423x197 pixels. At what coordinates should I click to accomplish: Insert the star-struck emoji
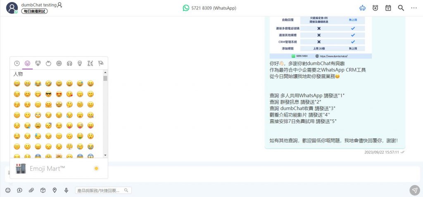pyautogui.click(x=59, y=104)
